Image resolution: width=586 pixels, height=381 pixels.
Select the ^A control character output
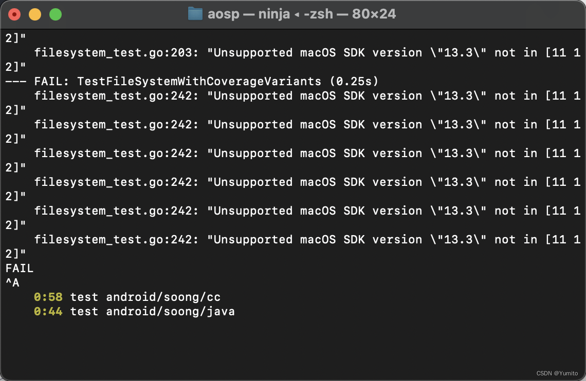pos(13,282)
